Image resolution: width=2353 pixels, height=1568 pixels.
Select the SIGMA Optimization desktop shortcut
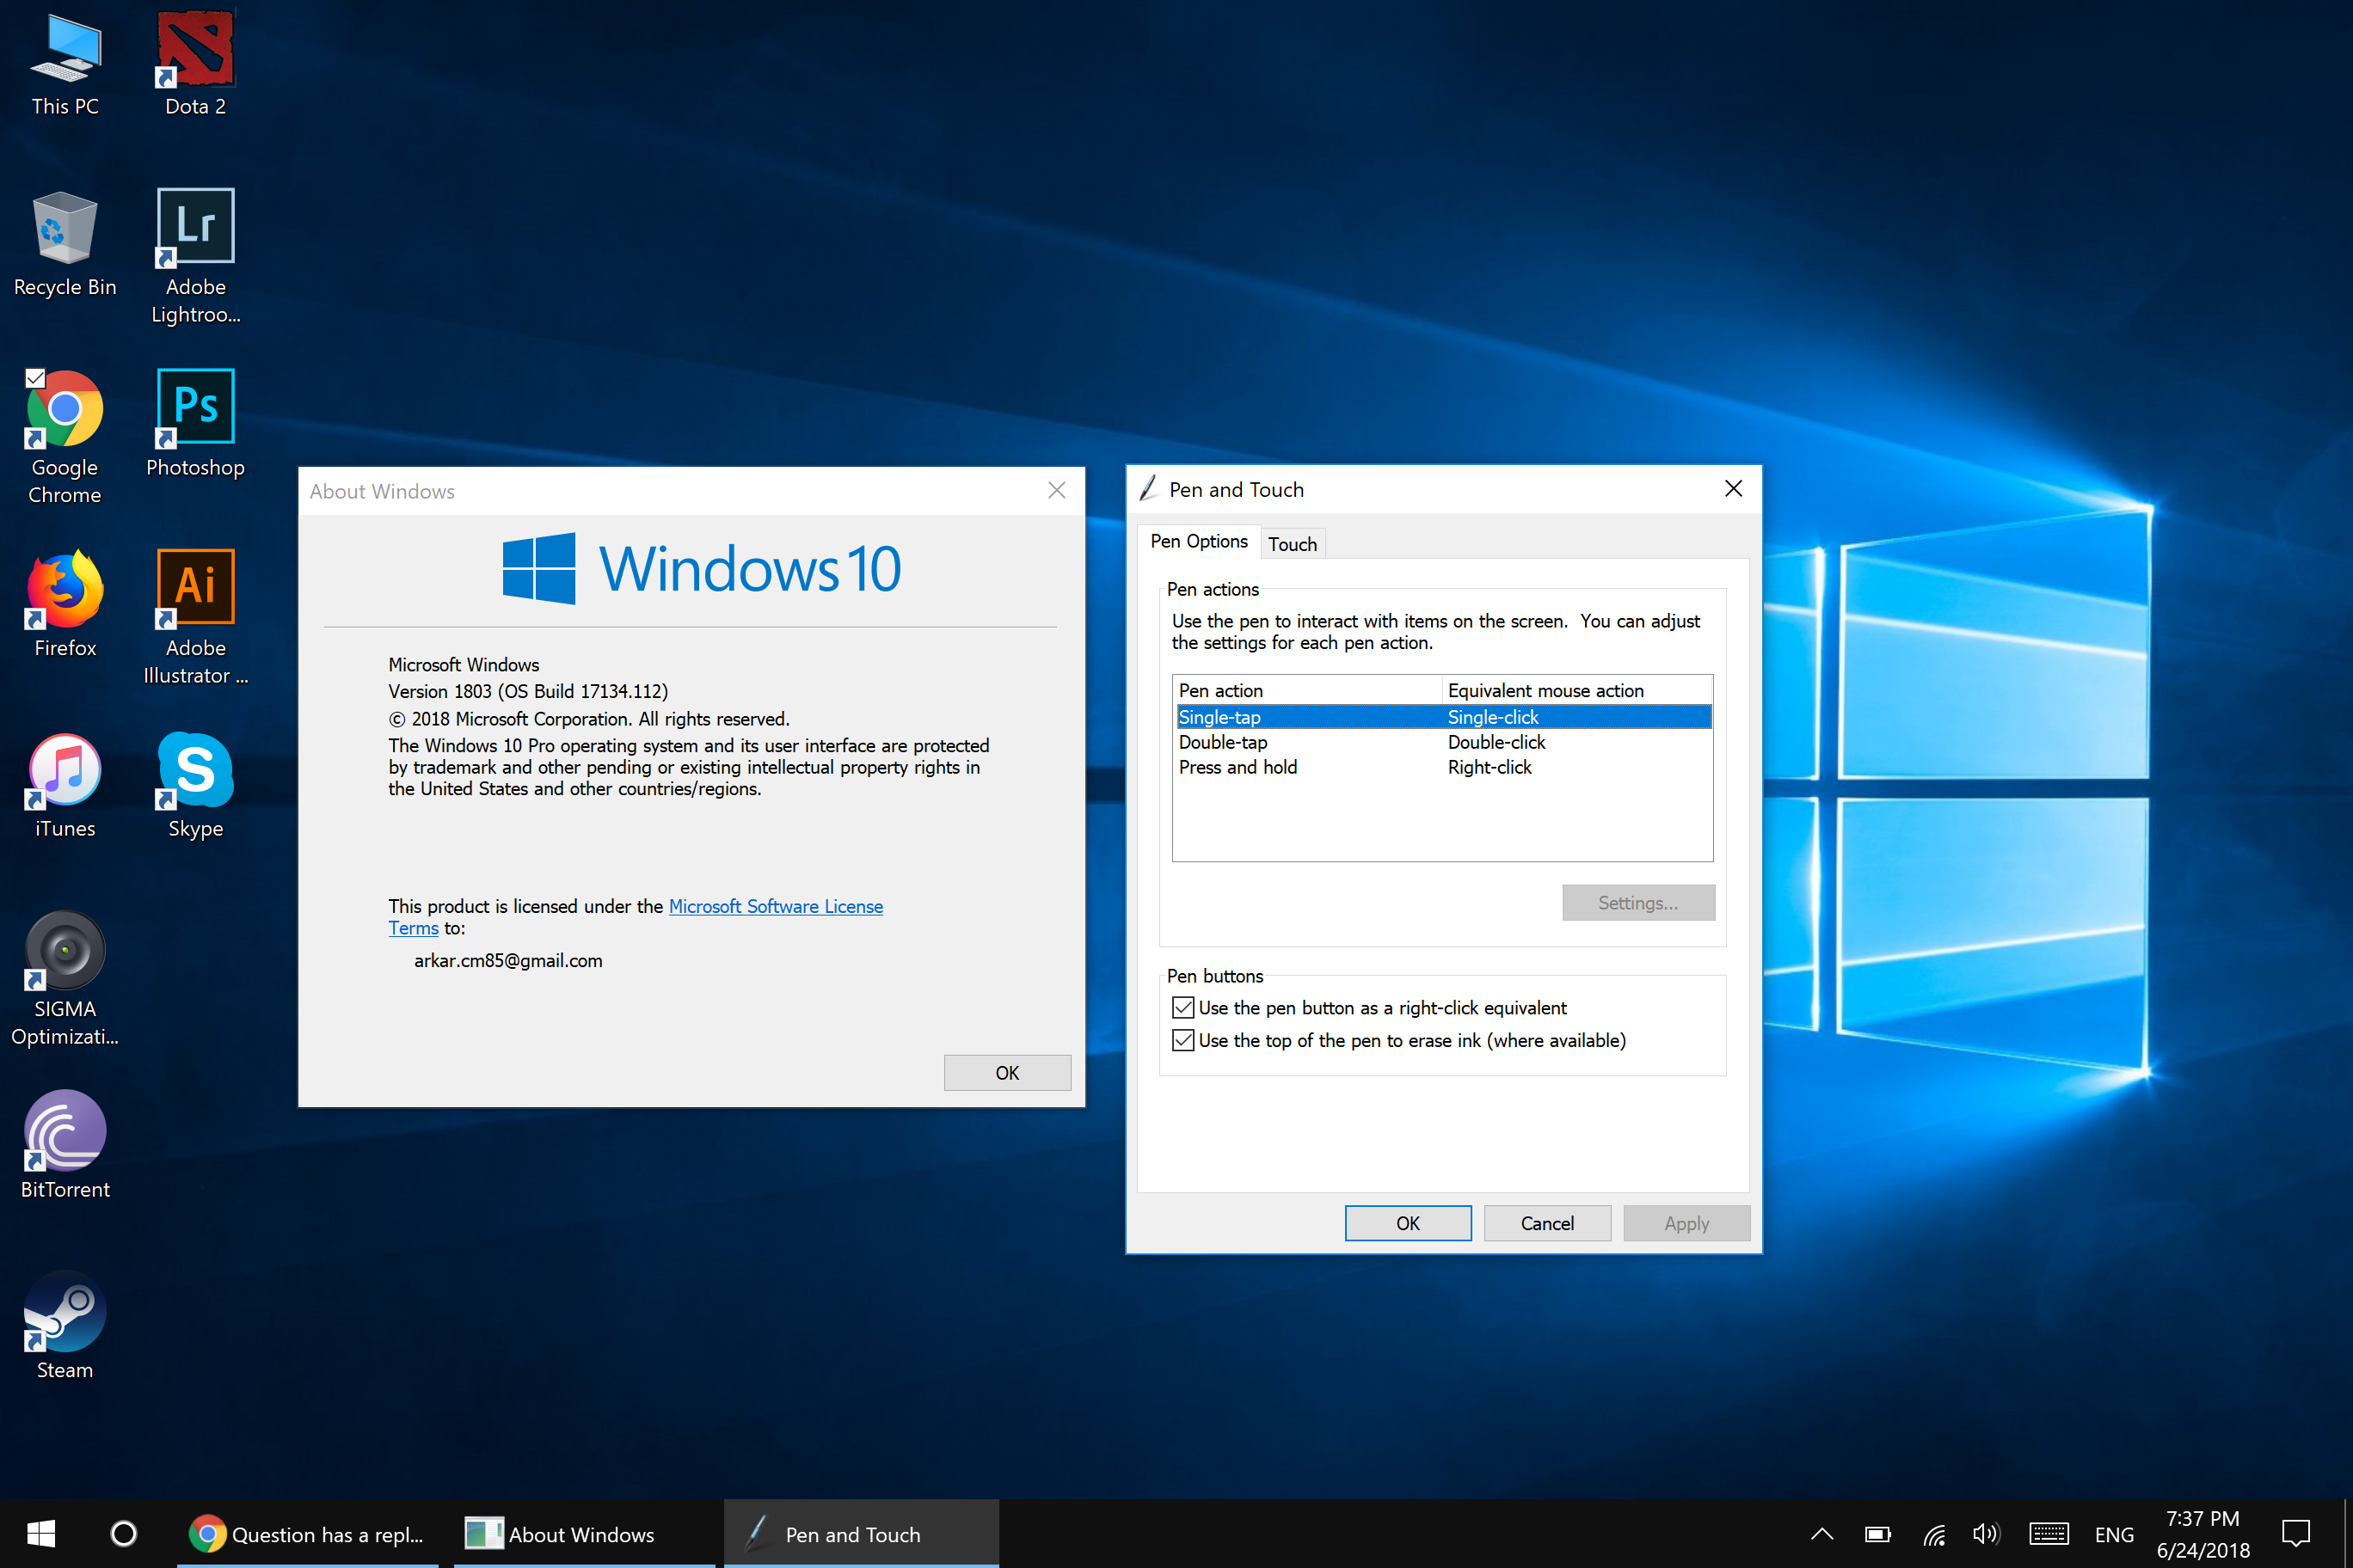65,979
